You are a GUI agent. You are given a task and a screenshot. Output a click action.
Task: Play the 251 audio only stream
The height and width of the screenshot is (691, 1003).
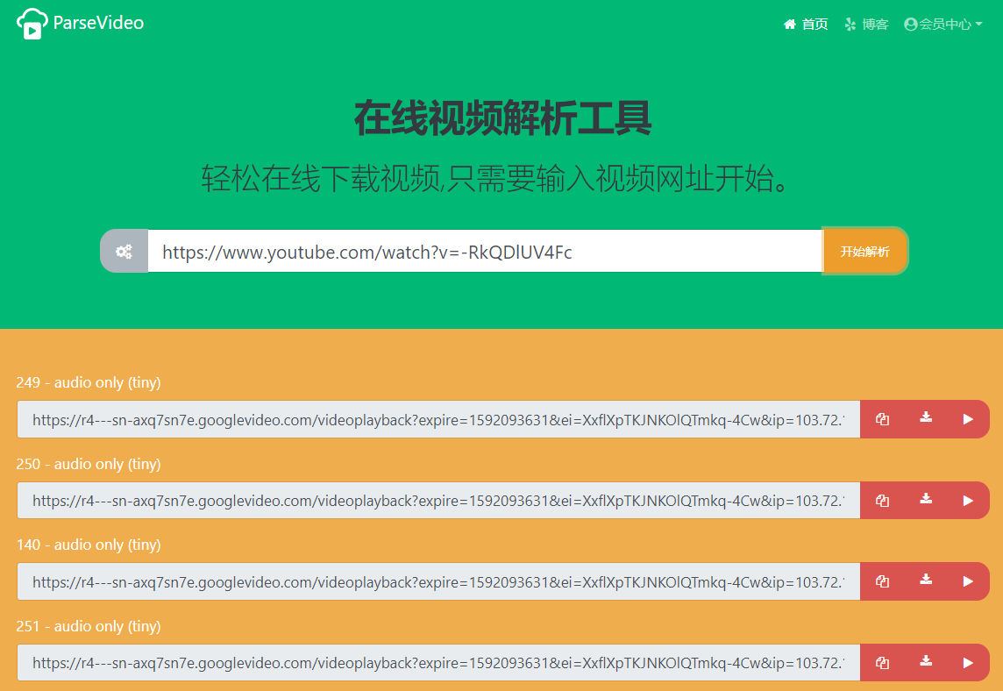pos(968,662)
